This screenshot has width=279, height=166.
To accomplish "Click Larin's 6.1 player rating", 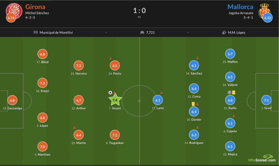I will pos(158,100).
